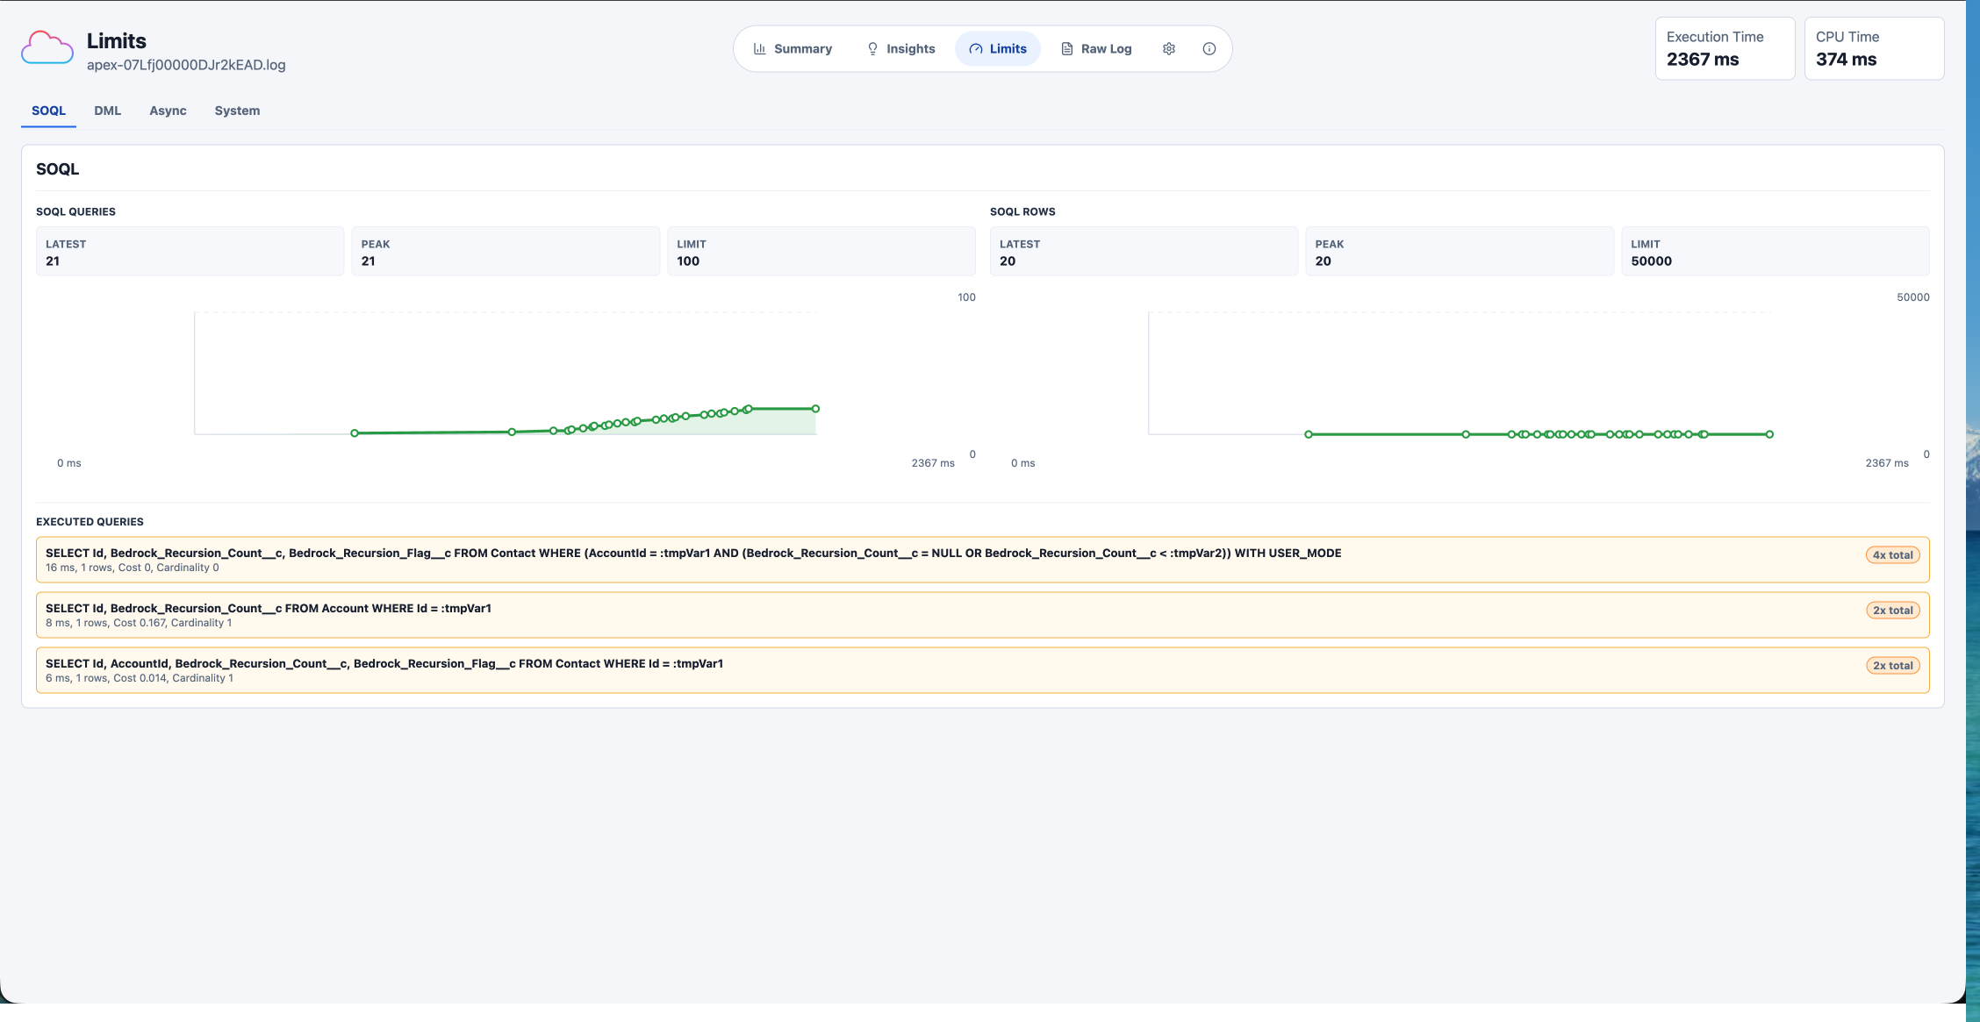1980x1022 pixels.
Task: Switch to the SOQL sub-tab
Action: coord(48,111)
